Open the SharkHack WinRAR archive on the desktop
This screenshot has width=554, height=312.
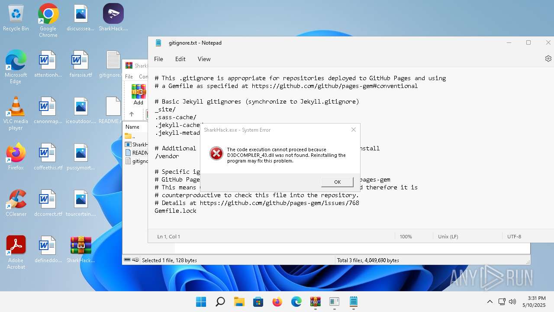pyautogui.click(x=81, y=250)
